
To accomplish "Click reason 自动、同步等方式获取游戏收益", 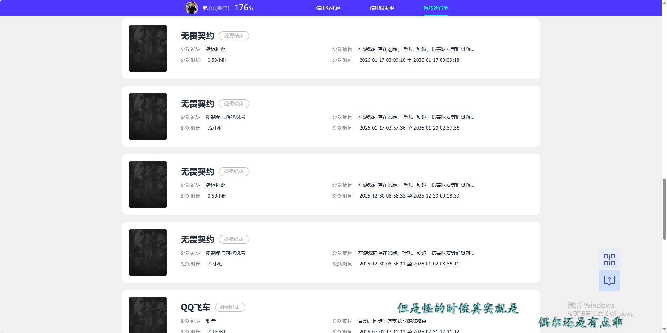I will pyautogui.click(x=392, y=321).
